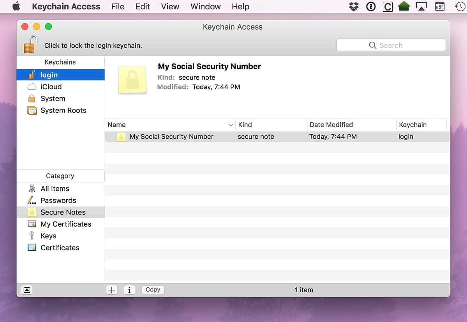
Task: Toggle the keychains sidebar panel
Action: [x=26, y=290]
